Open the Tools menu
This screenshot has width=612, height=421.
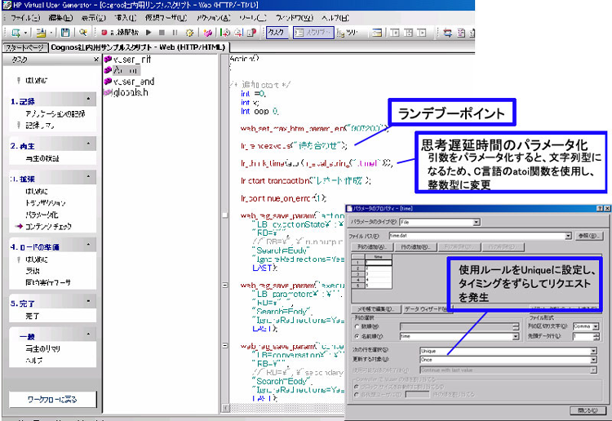[x=252, y=18]
